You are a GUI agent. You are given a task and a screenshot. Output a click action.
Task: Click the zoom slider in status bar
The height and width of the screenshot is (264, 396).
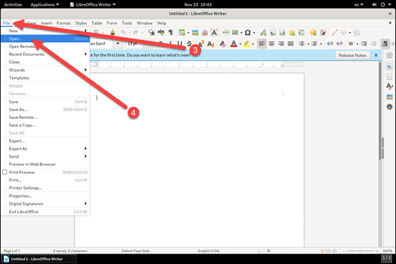point(360,251)
